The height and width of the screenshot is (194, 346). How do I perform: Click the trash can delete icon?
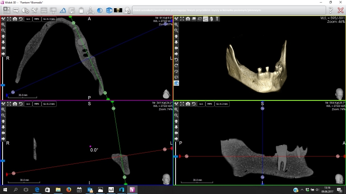(81, 9)
